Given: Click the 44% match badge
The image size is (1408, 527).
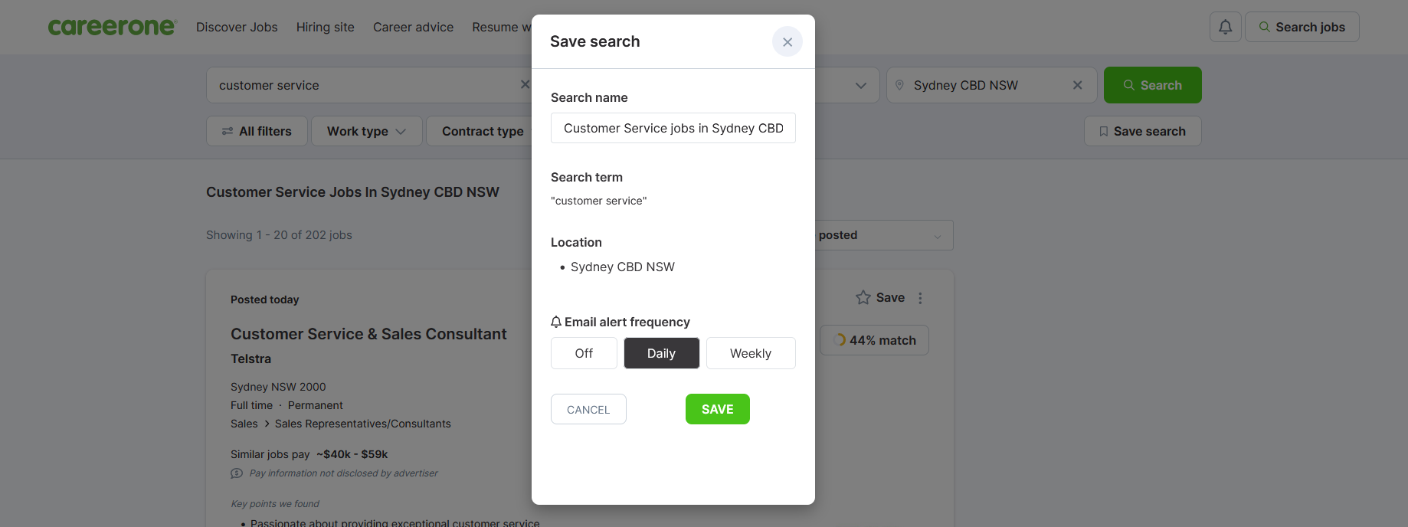Looking at the screenshot, I should (874, 340).
